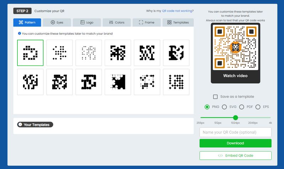Open the Pattern tab
Viewport: 284px width, 169px height.
(x=27, y=22)
